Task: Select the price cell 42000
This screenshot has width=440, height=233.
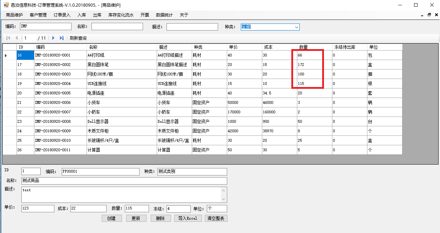Action: [x=244, y=131]
